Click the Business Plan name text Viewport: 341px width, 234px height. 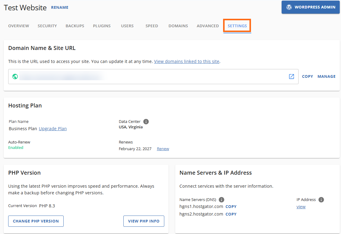tap(23, 129)
